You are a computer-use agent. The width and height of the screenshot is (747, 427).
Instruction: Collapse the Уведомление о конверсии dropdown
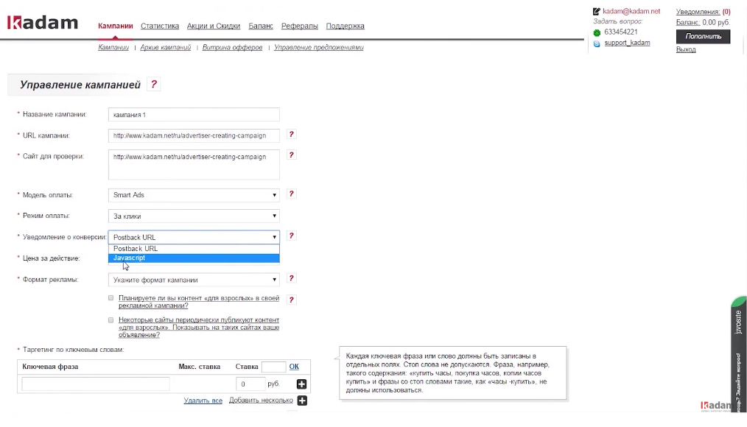tap(194, 237)
